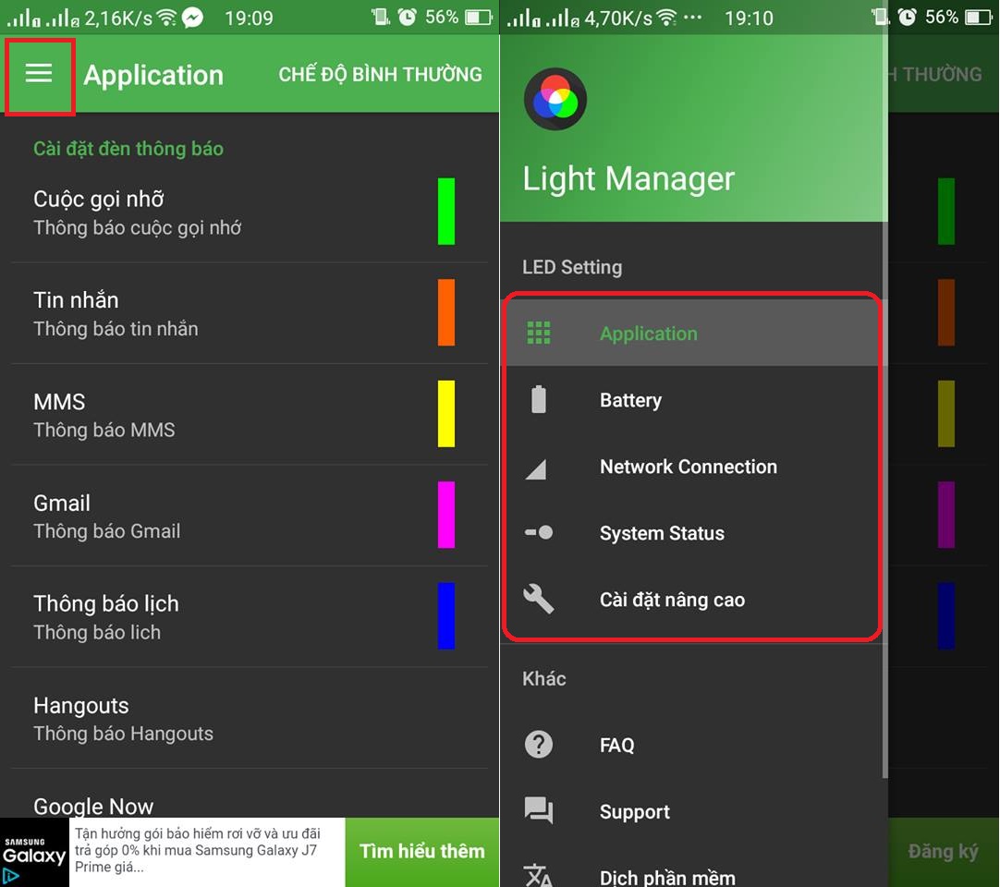This screenshot has width=1000, height=887.
Task: Tap the alarm clock icon in left status bar
Action: click(407, 17)
